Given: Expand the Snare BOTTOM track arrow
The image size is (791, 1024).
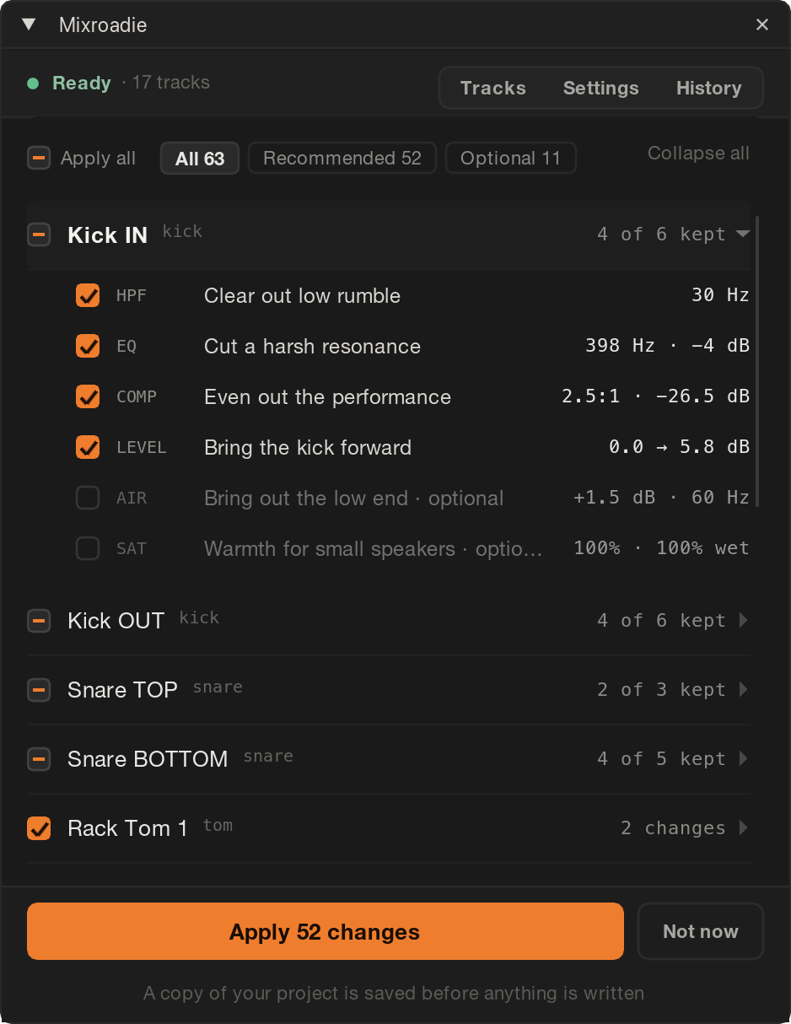Looking at the screenshot, I should 744,759.
